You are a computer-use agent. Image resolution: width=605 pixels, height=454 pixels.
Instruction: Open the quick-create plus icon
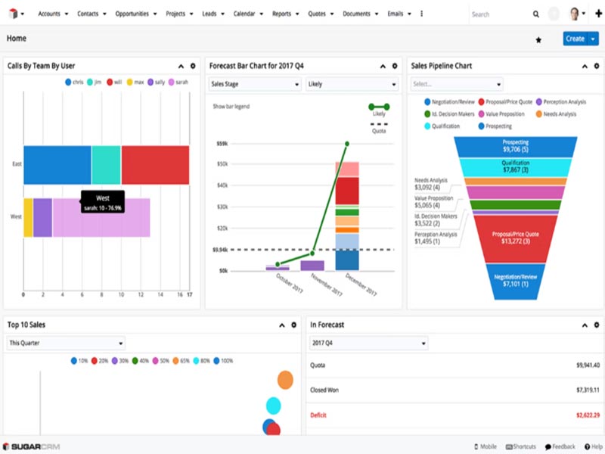597,14
